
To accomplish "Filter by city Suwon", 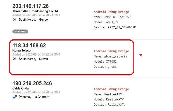I will pyautogui.click(x=43, y=59).
